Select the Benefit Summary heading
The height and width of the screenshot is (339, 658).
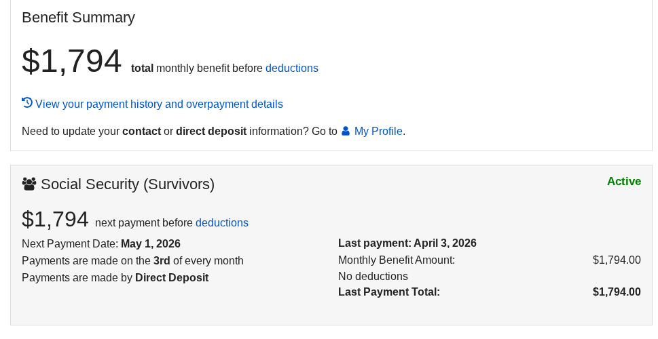click(x=79, y=18)
